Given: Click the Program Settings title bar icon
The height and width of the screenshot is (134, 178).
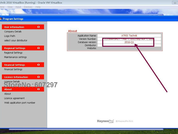Looking at the screenshot, I should [x=1, y=19].
